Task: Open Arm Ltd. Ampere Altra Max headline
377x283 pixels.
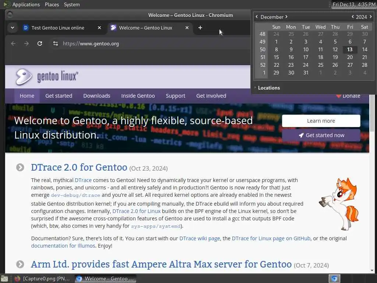Action: 161,264
